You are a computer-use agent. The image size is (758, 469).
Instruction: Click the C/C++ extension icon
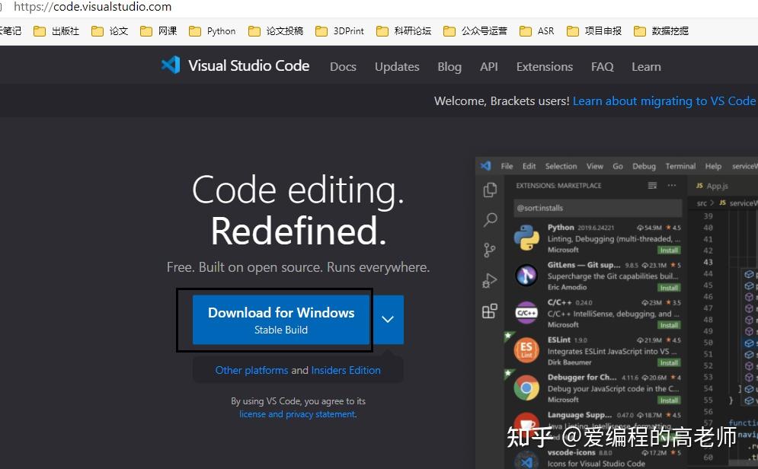(526, 313)
